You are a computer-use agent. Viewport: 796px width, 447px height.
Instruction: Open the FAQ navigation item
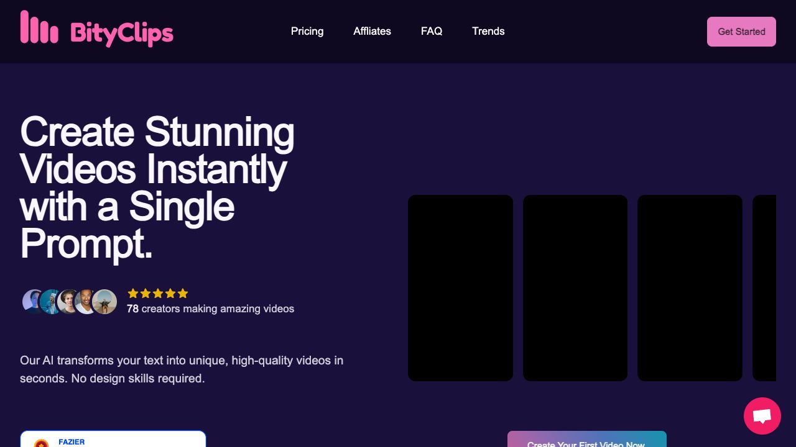click(432, 31)
